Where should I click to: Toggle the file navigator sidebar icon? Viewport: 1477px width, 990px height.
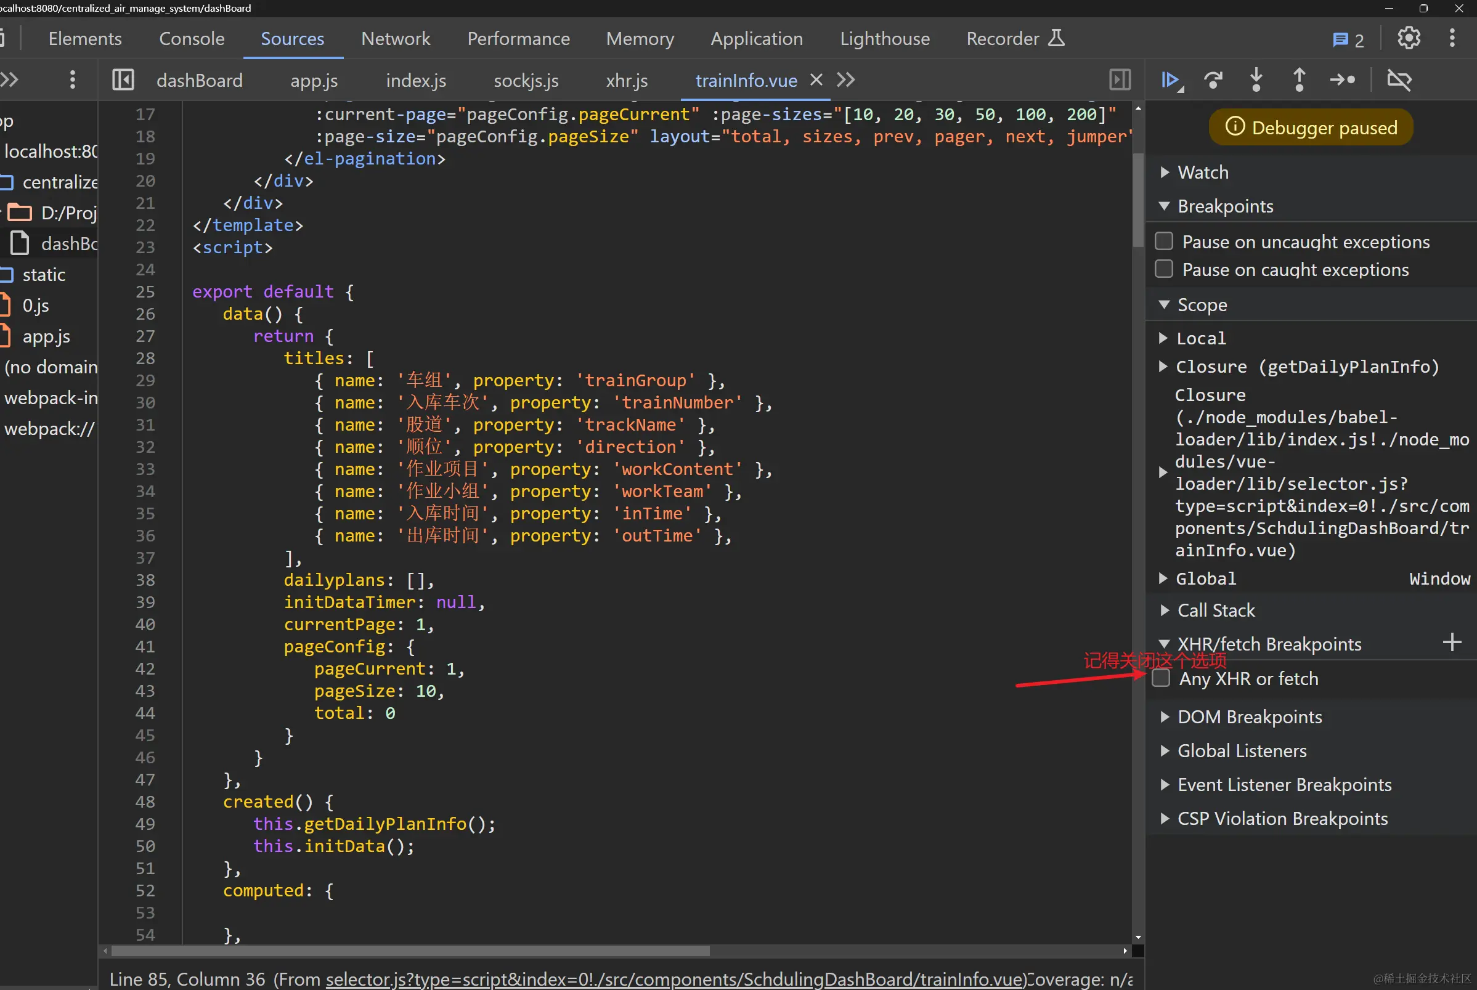(123, 80)
